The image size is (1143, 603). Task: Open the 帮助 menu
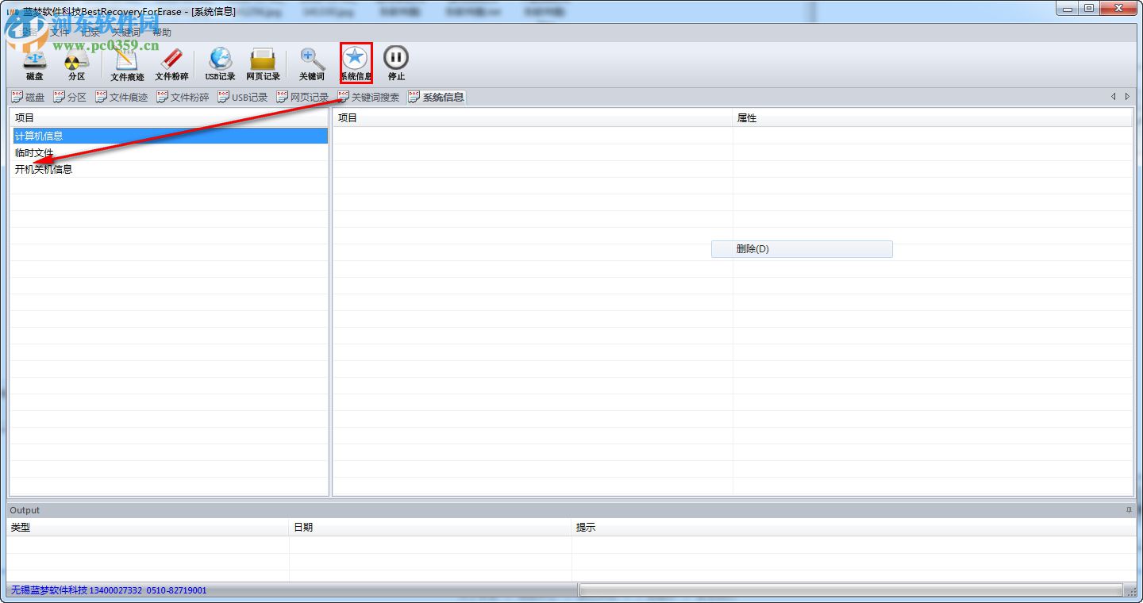point(162,33)
